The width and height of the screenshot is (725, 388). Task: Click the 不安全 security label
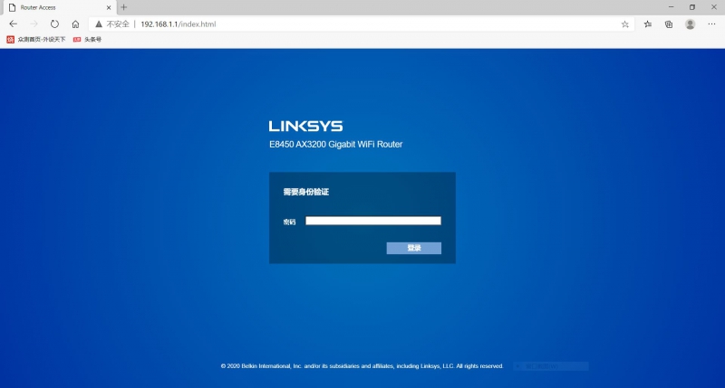(x=118, y=24)
